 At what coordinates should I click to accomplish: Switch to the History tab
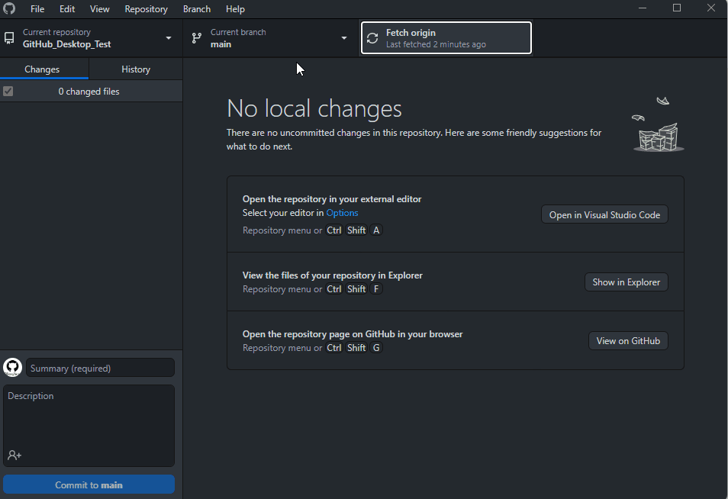point(136,69)
